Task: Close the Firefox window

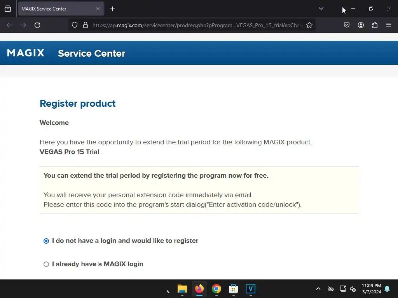Action: tap(389, 9)
